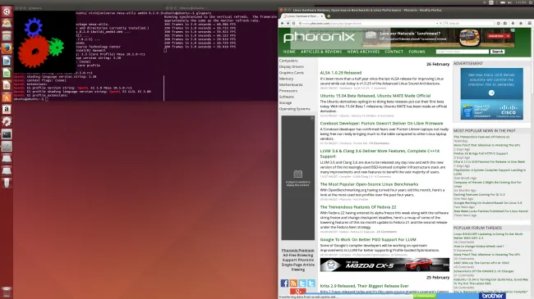Click the lunchmeat banner red button

[499, 36]
